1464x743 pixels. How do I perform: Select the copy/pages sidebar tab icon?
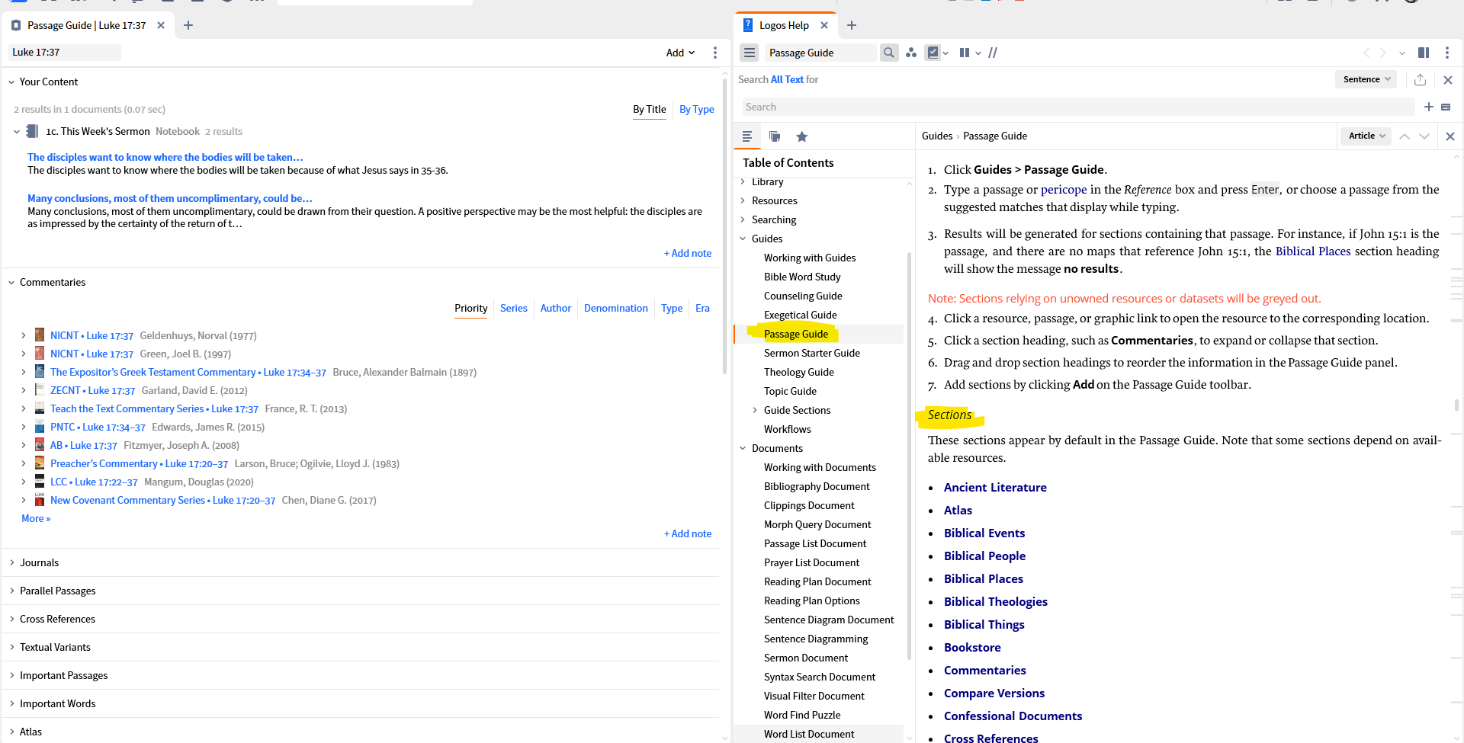775,136
